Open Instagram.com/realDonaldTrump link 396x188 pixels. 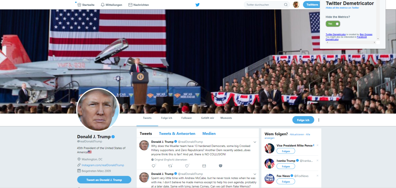[103, 165]
